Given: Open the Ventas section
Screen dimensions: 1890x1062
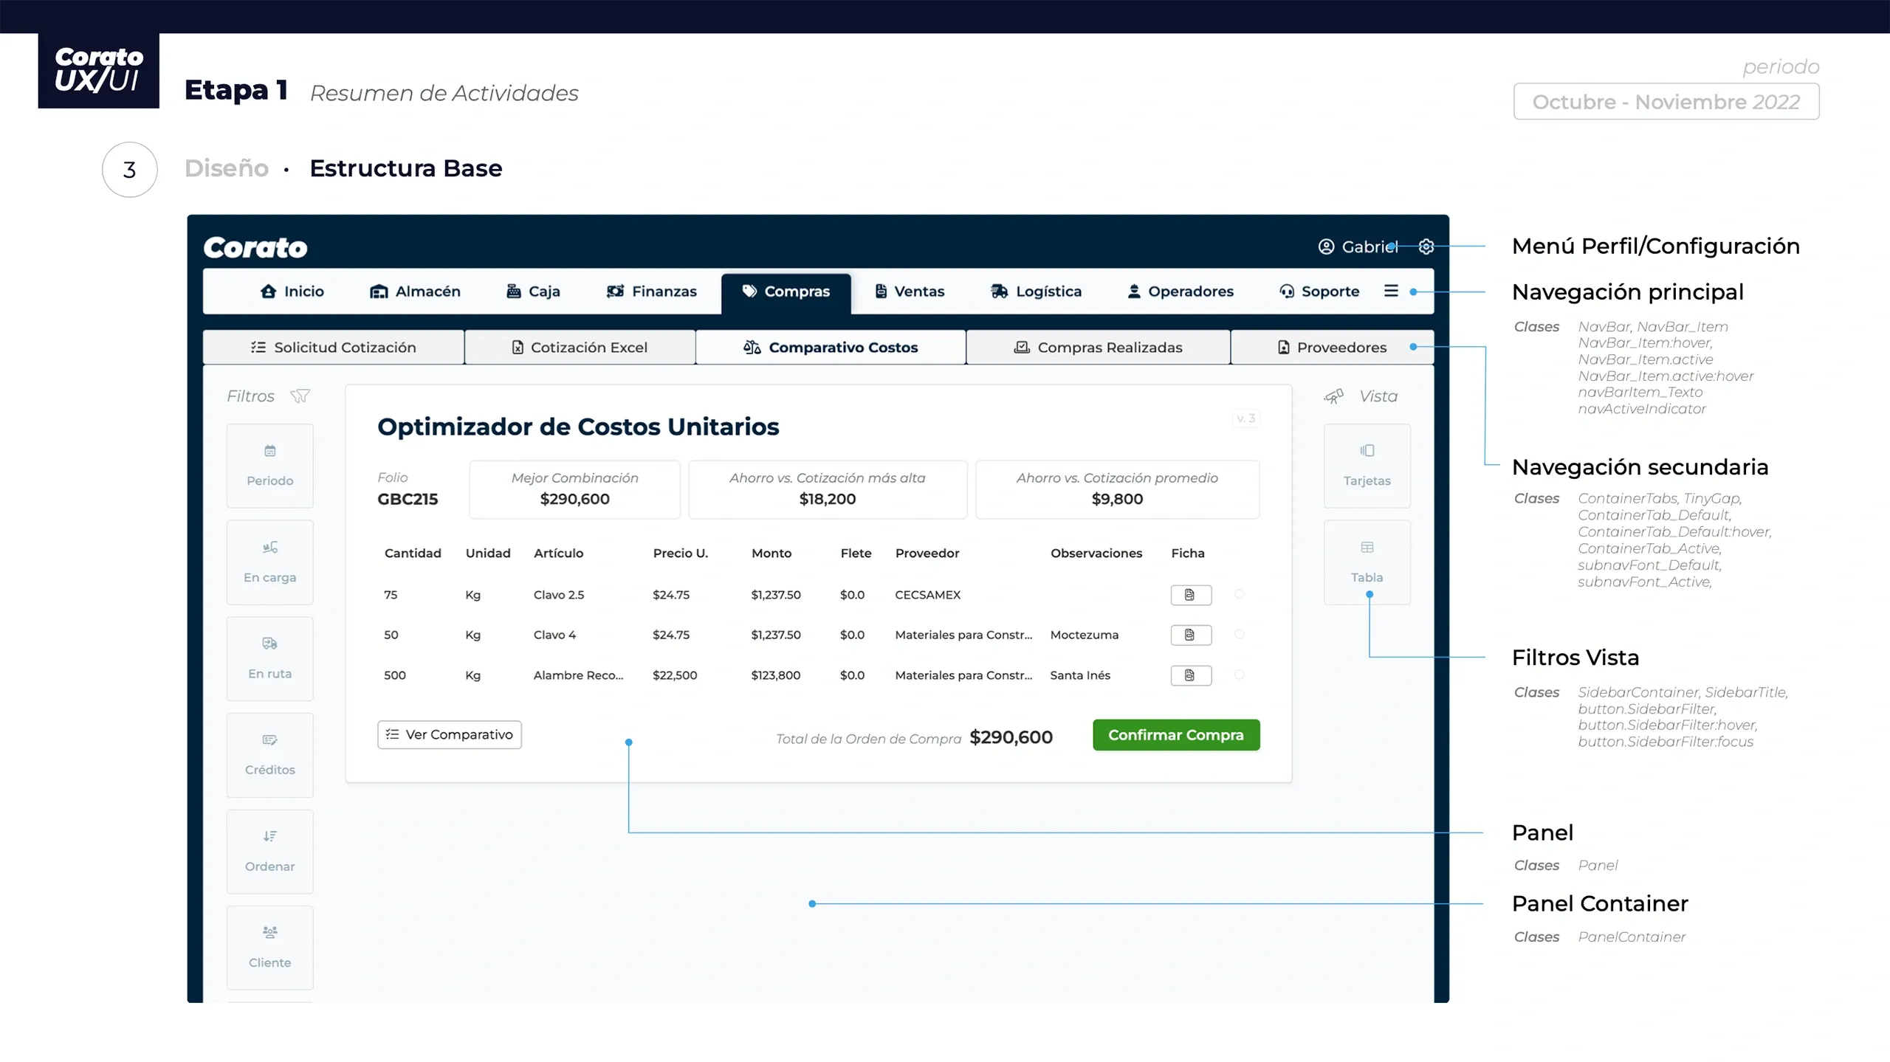Looking at the screenshot, I should point(910,292).
